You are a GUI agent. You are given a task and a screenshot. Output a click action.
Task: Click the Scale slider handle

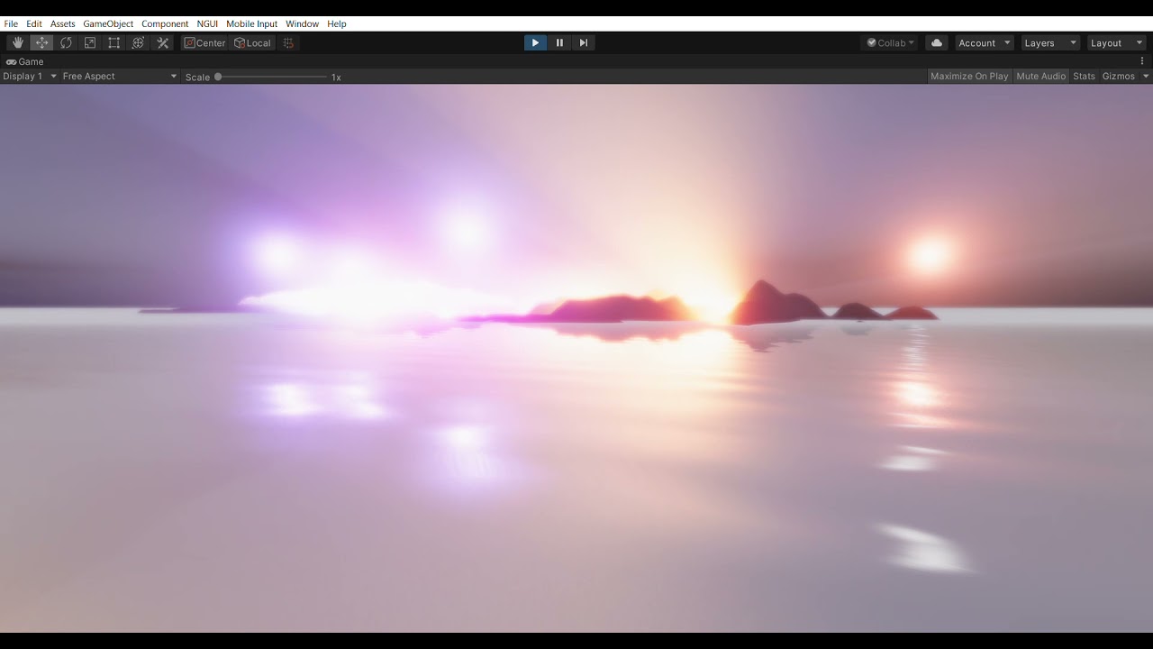218,77
